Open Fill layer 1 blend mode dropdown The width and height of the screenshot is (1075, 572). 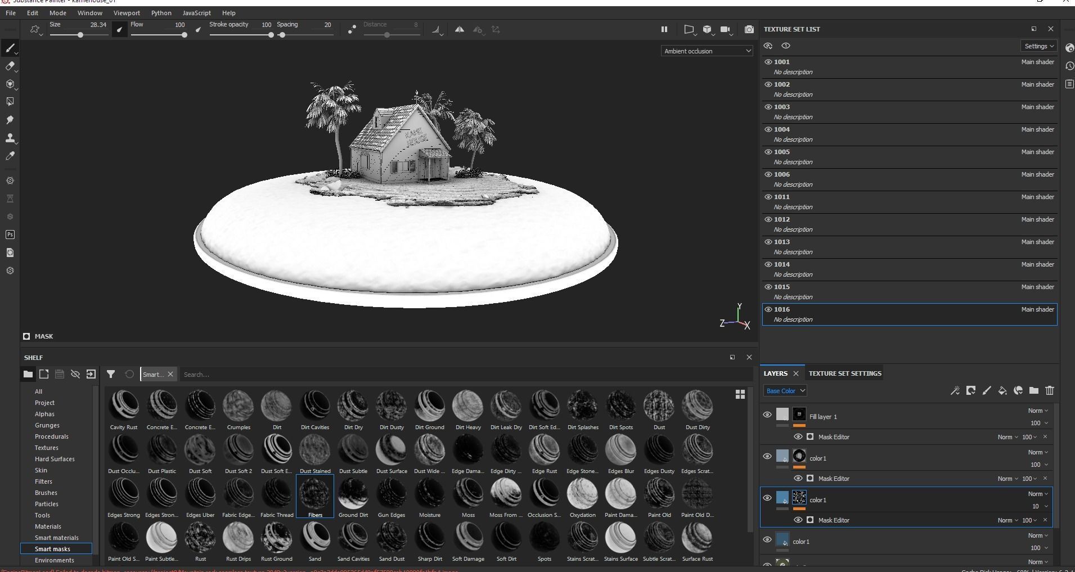(1038, 411)
